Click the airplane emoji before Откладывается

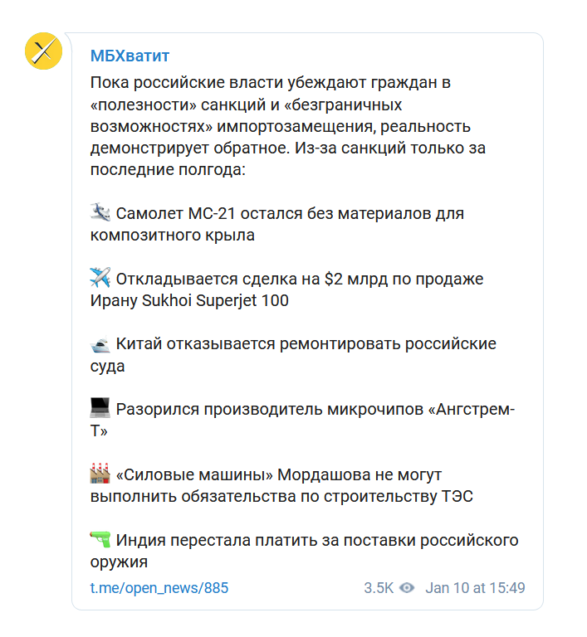click(x=100, y=279)
